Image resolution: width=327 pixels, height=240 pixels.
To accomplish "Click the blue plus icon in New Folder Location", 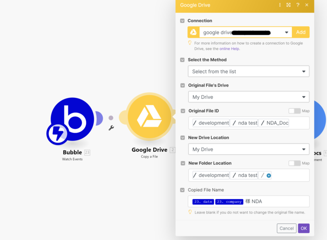I will coord(269,176).
